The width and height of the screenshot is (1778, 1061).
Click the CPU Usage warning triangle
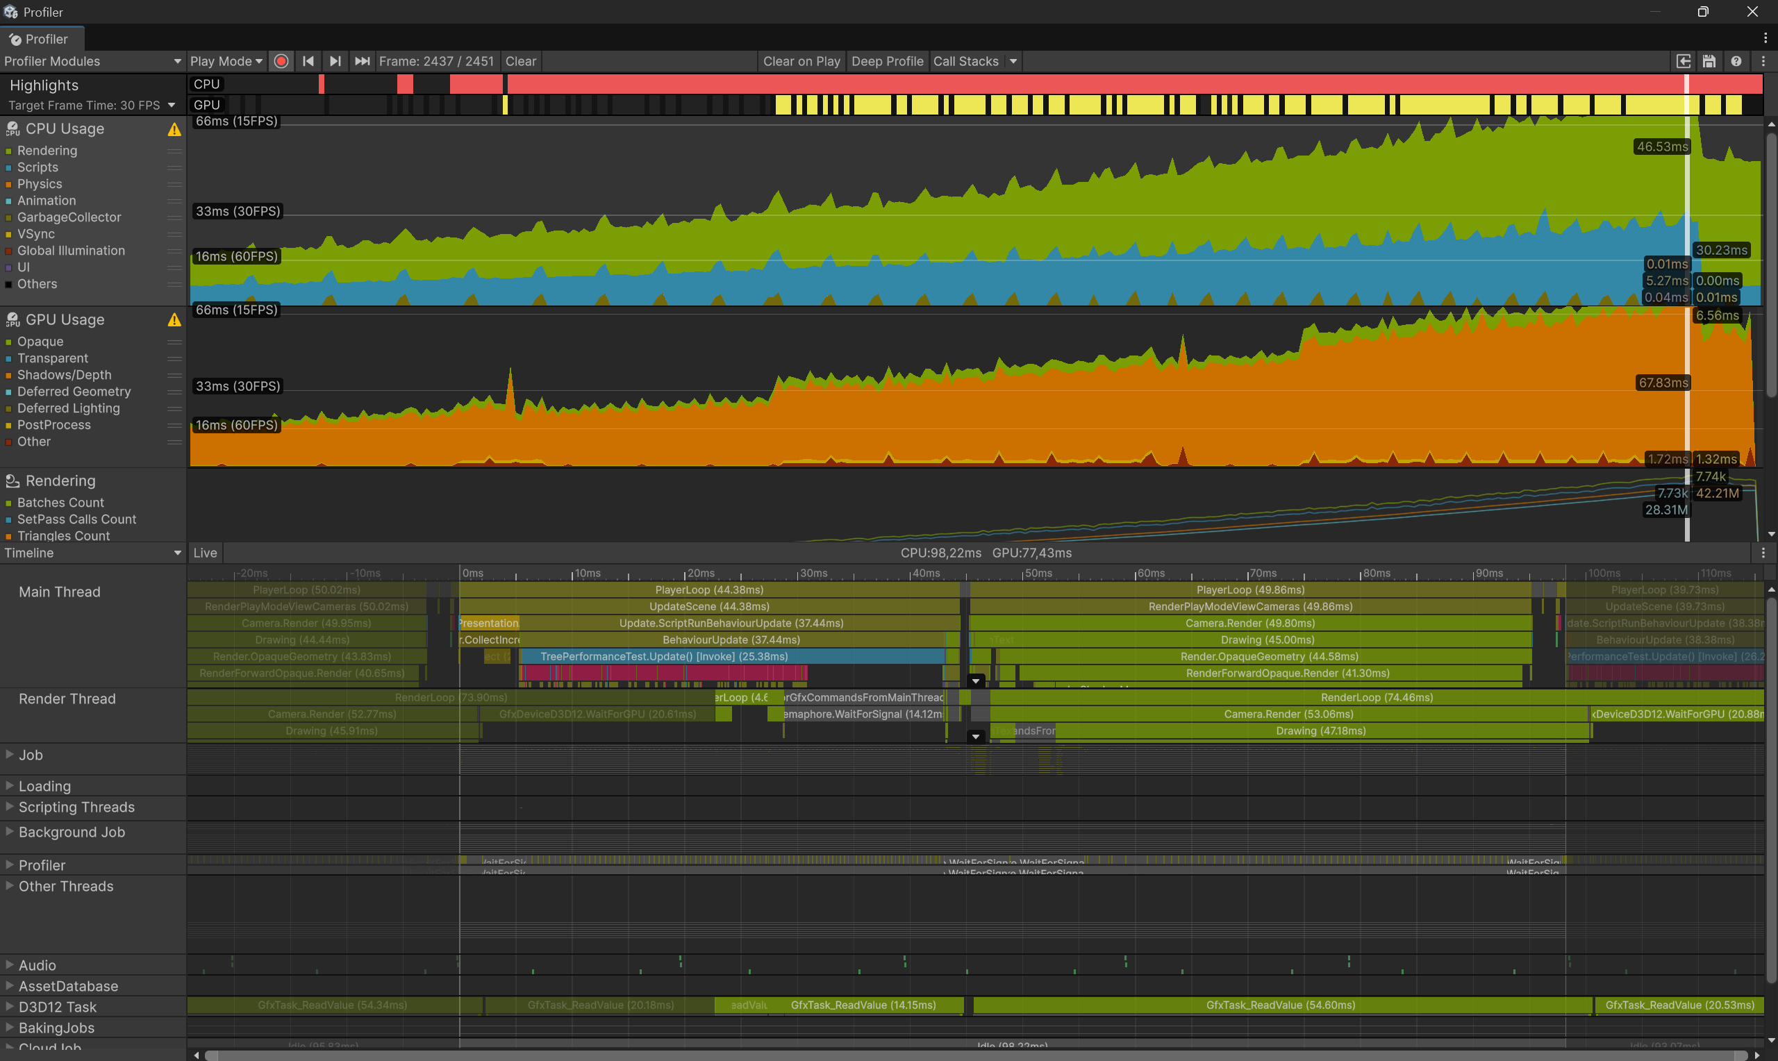pyautogui.click(x=174, y=129)
